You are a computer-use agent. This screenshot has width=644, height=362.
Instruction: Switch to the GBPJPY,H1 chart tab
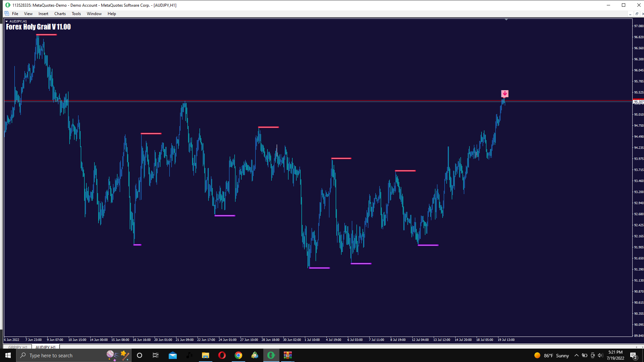18,347
